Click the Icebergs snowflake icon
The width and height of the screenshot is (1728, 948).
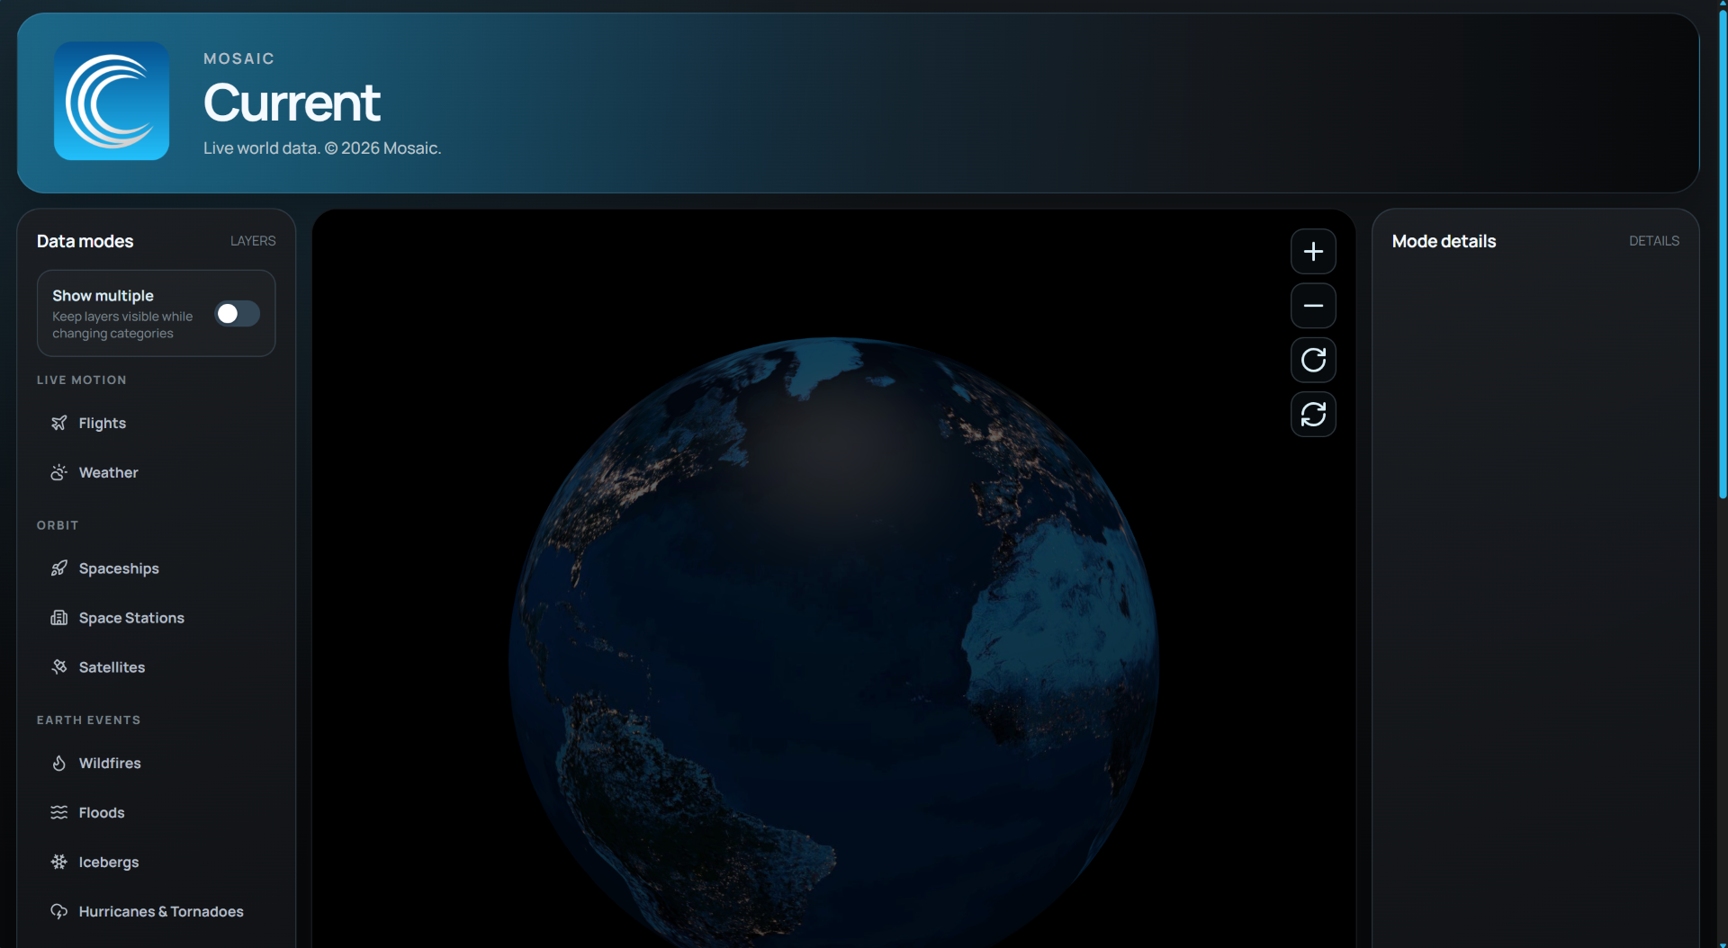click(x=59, y=862)
